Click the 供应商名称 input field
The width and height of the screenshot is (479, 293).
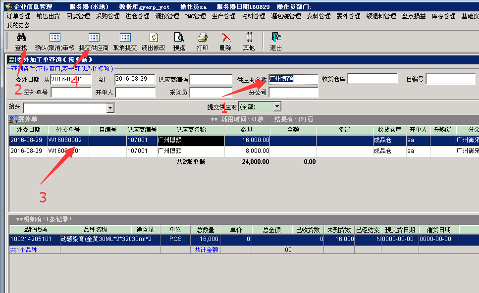point(293,79)
